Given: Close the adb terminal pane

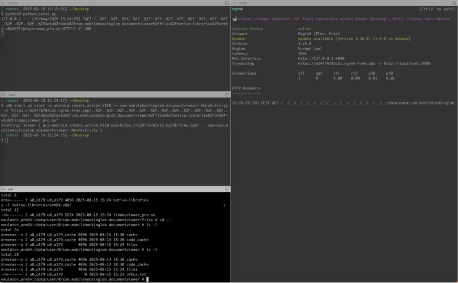Looking at the screenshot, I should (4, 189).
